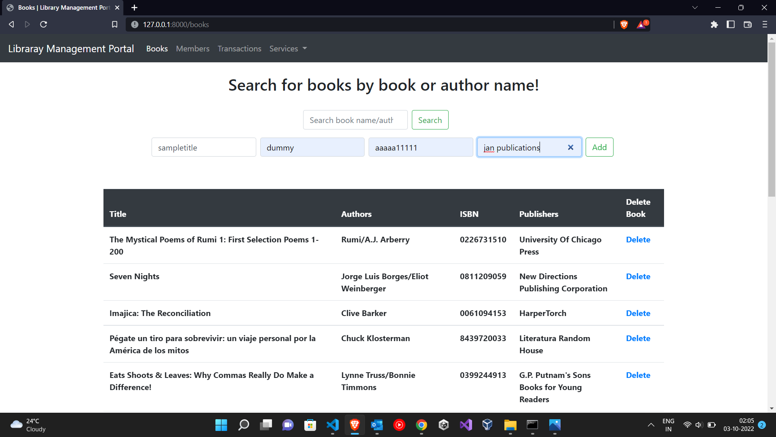The image size is (776, 437).
Task: Open the browser tab search chevron
Action: (695, 7)
